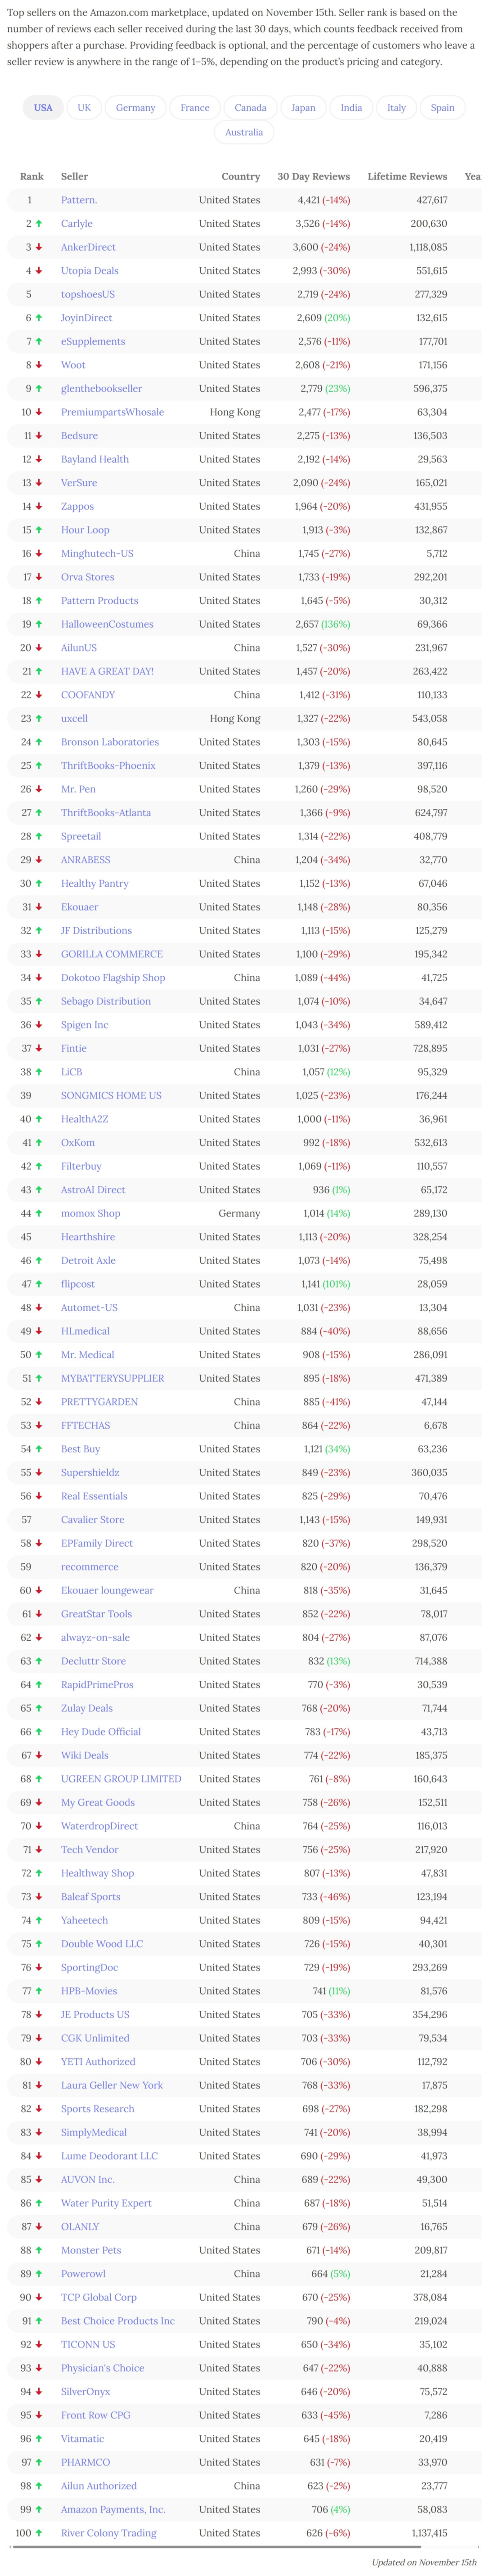
Task: Switch to the Italy tab
Action: [397, 108]
